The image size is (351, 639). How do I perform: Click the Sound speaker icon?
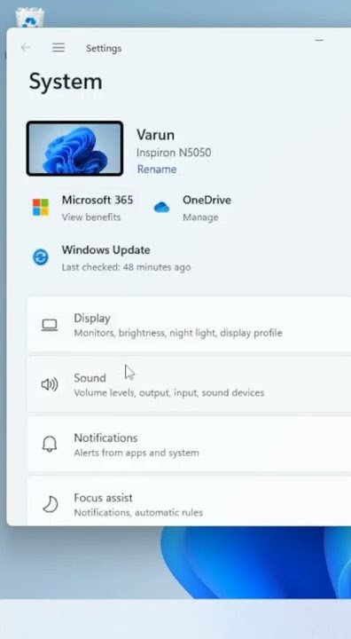(50, 384)
